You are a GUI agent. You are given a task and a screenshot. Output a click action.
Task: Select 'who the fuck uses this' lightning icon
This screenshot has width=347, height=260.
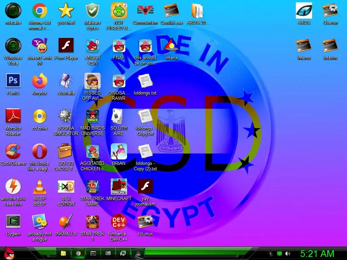[x=13, y=186]
